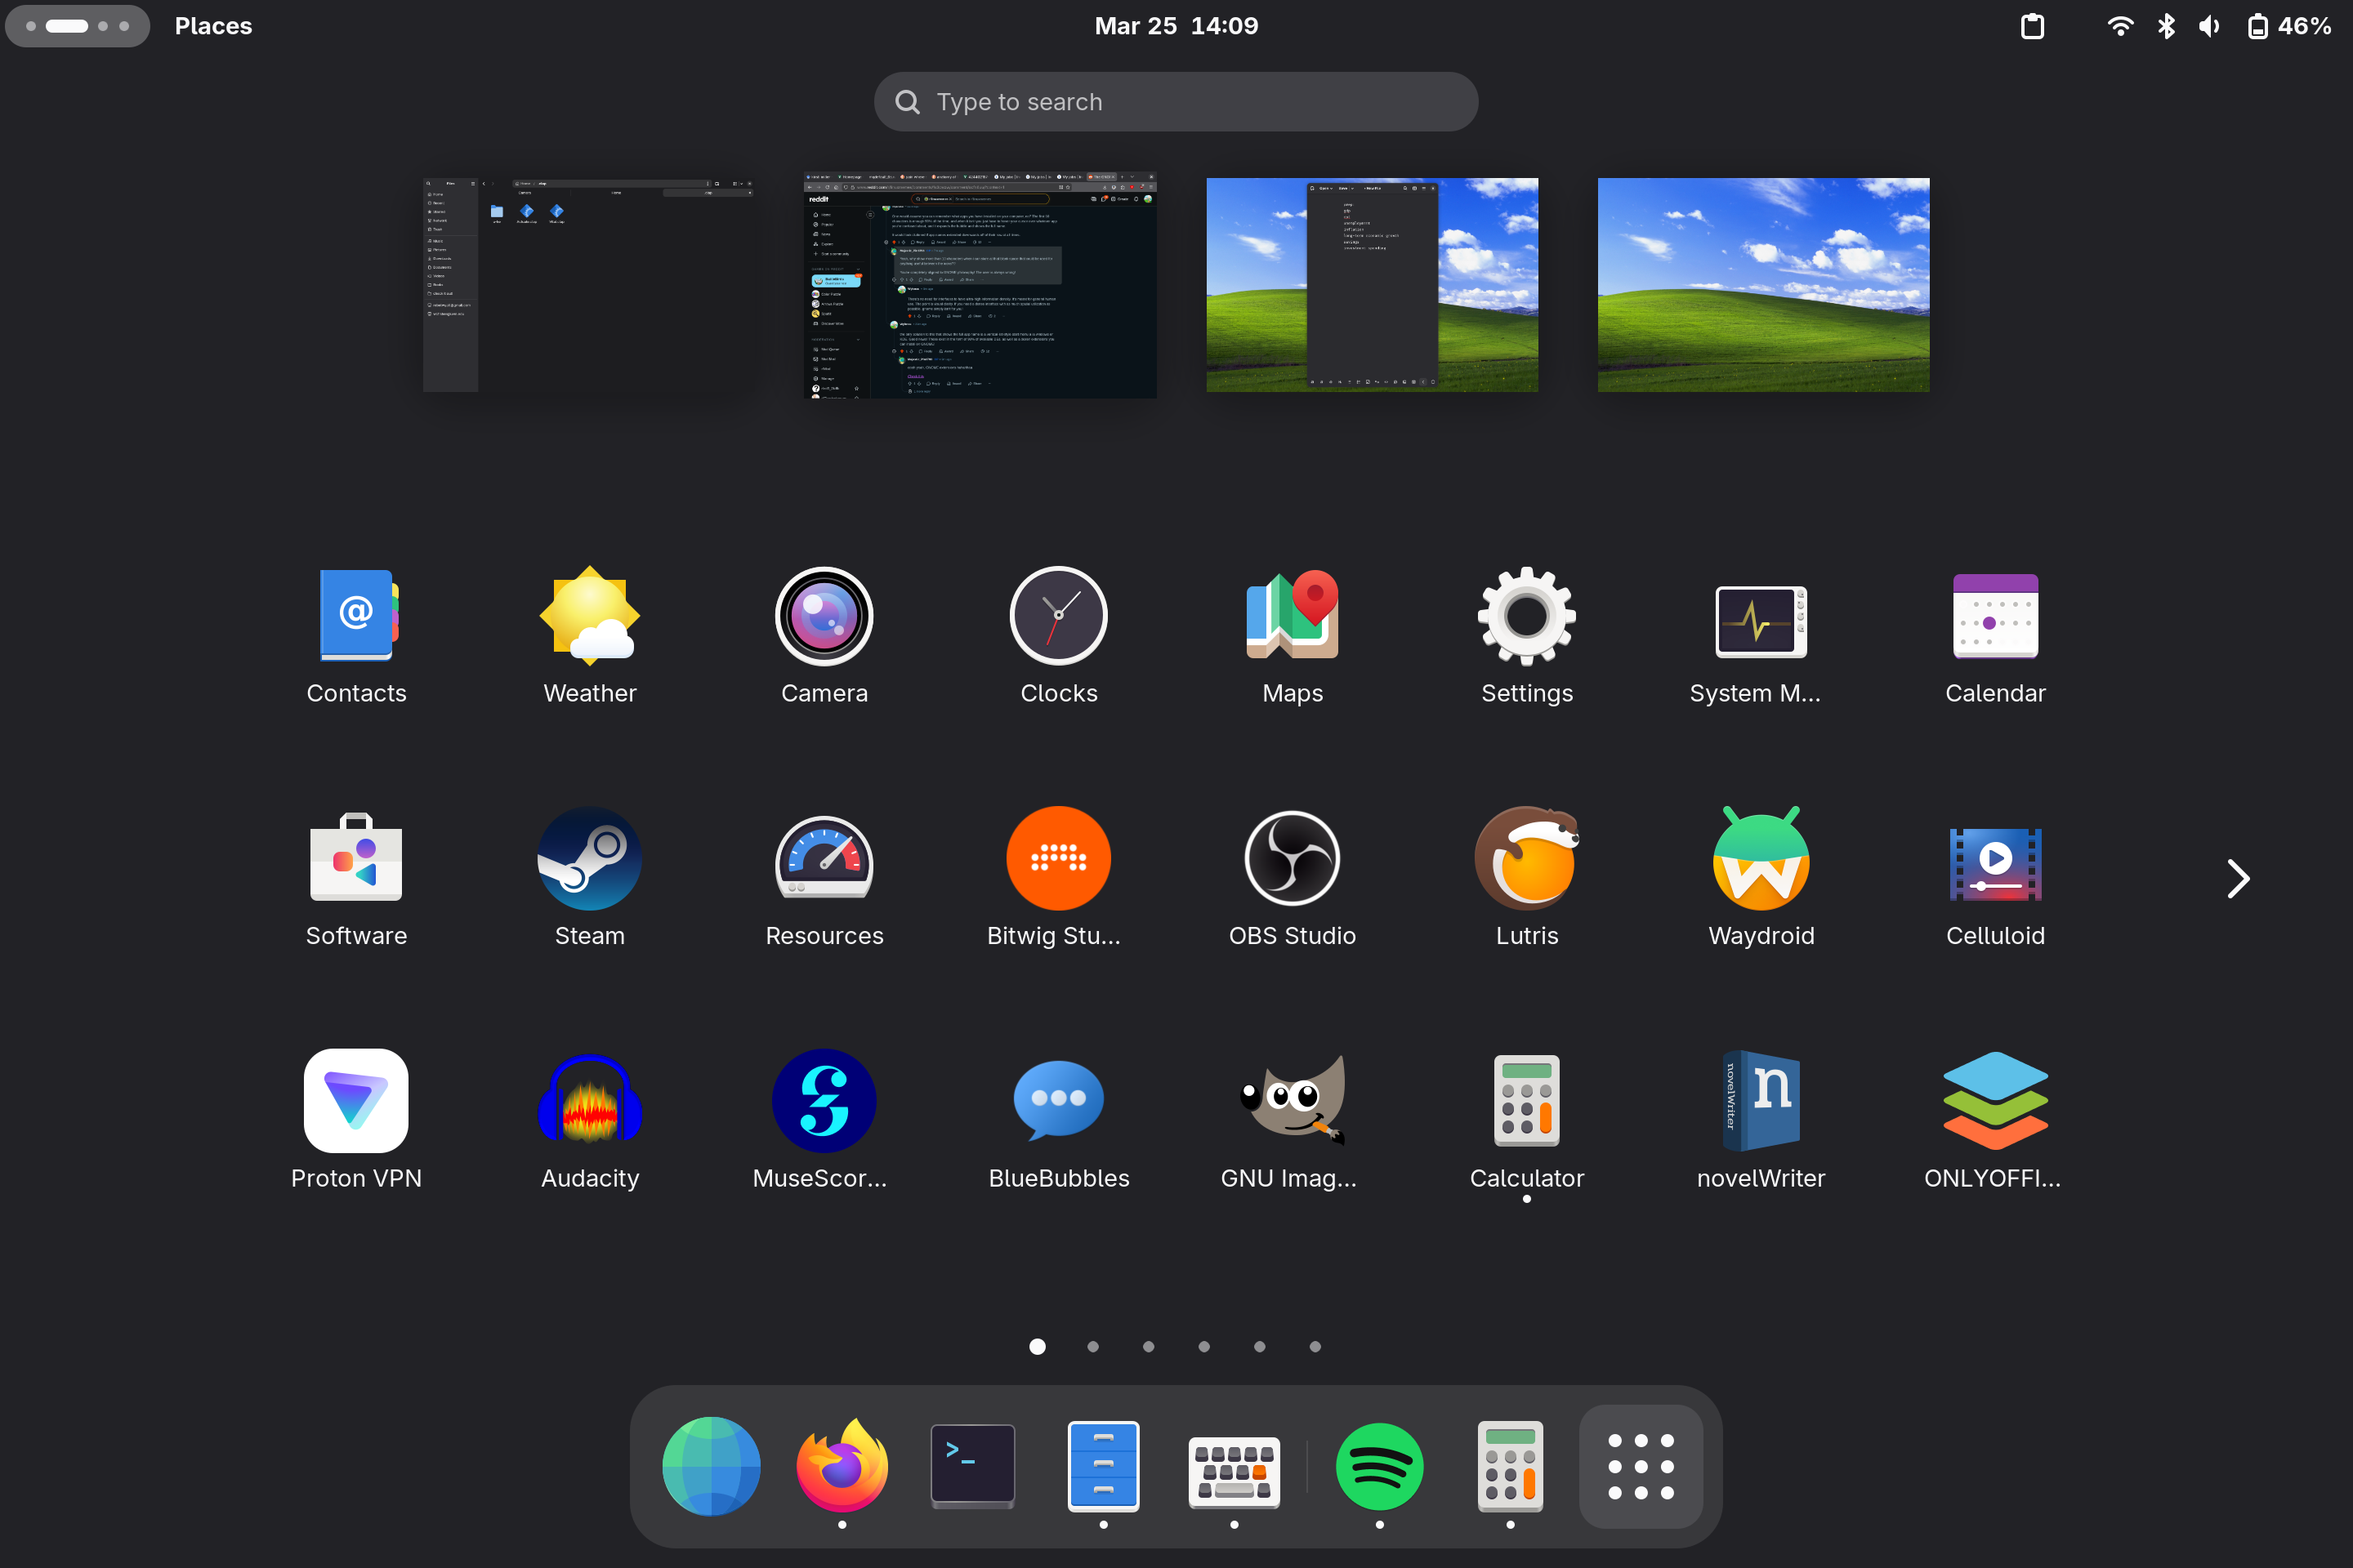This screenshot has height=1568, width=2353.
Task: Launch Bitwig Studio from app grid
Action: point(1057,858)
